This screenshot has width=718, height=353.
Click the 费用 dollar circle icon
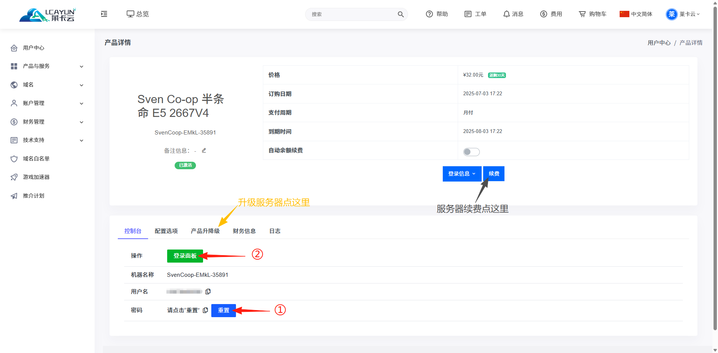coord(543,14)
